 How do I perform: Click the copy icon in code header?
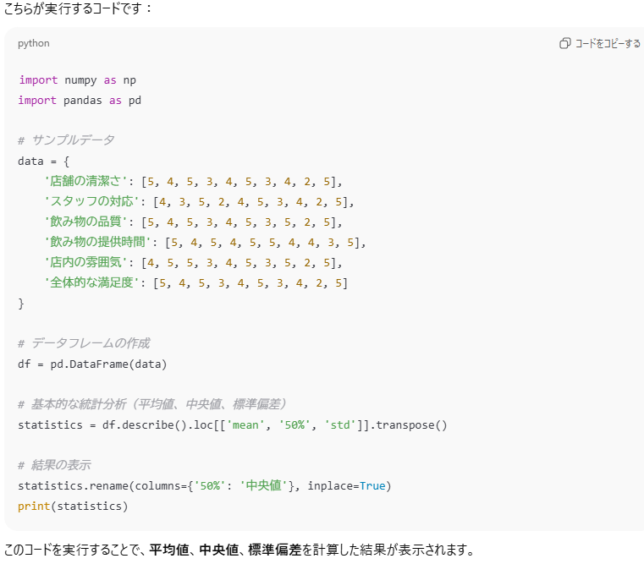click(564, 43)
